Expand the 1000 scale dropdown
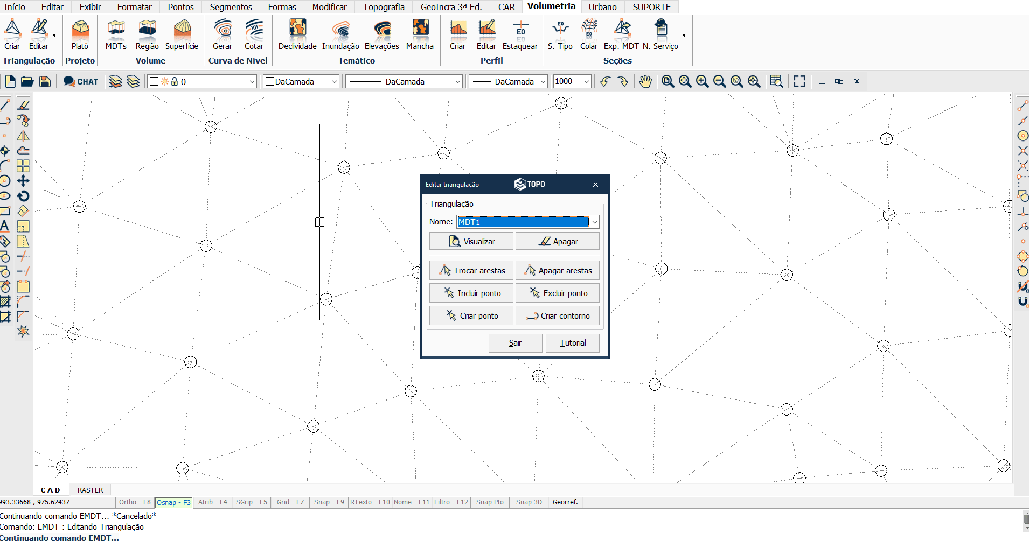 coord(586,81)
